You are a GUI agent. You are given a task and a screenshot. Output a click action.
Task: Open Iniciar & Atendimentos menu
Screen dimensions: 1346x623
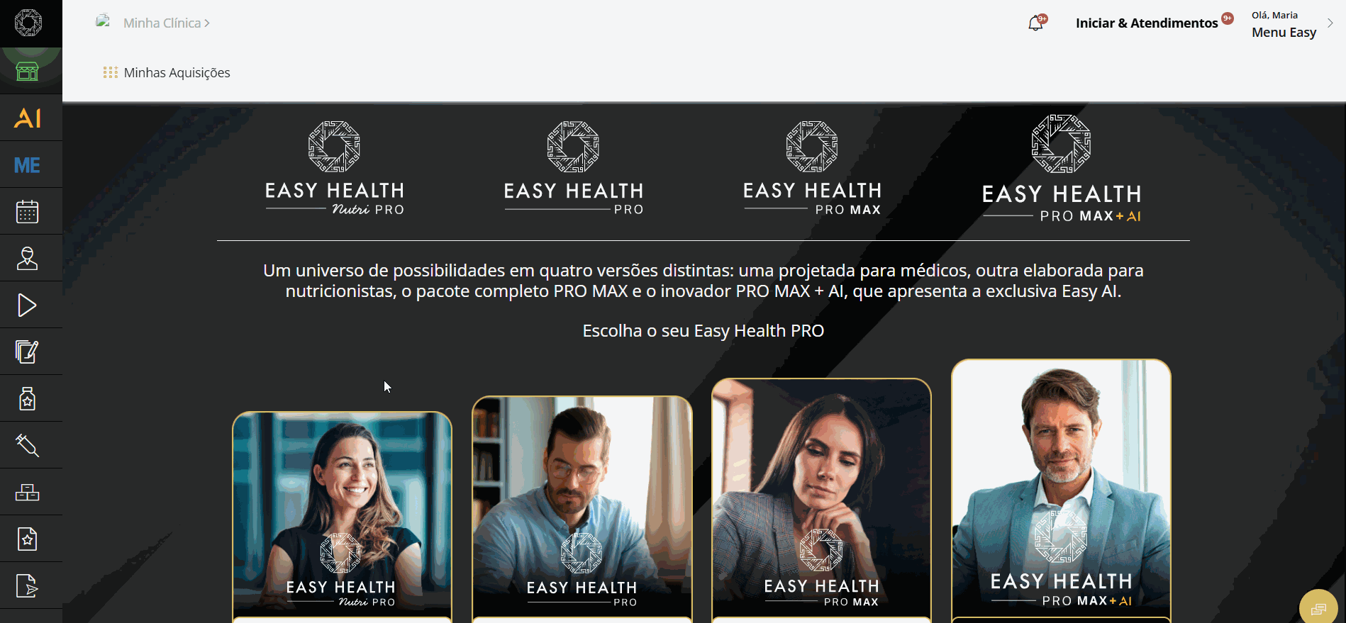tap(1147, 23)
